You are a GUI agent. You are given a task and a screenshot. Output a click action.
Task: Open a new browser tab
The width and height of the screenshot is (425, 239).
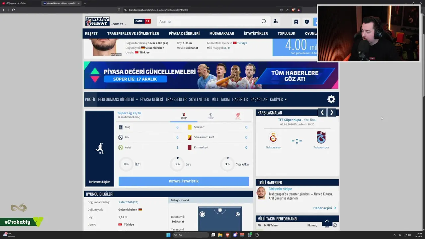[85, 3]
